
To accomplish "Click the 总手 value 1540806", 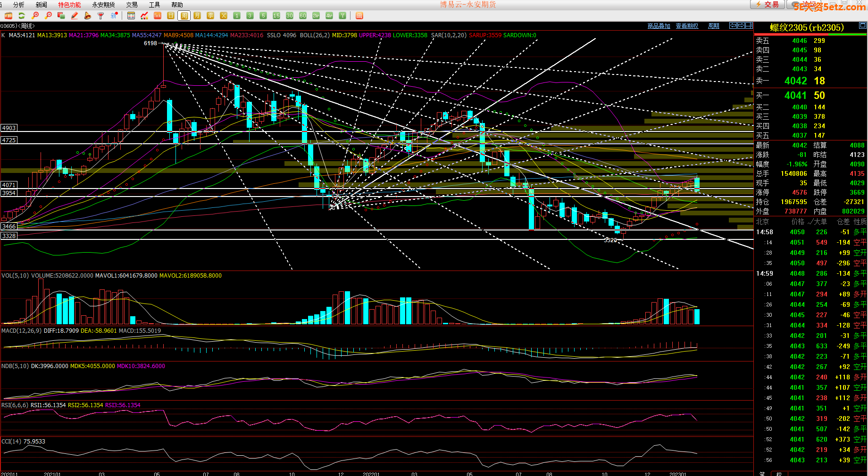I will pos(793,173).
